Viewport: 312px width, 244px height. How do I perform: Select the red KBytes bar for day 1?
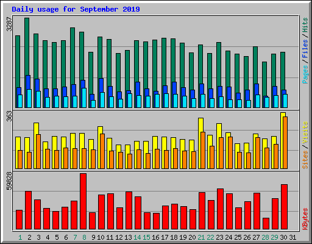[x=19, y=220]
